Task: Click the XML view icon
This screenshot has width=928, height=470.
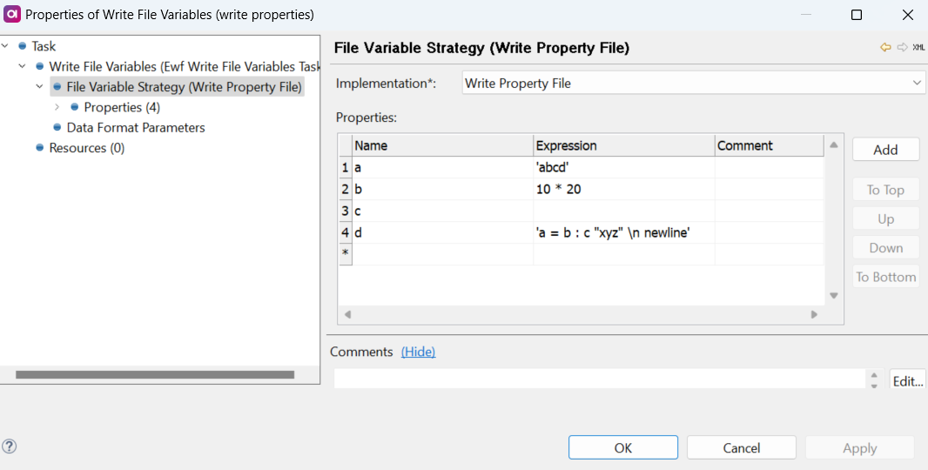Action: [x=918, y=48]
